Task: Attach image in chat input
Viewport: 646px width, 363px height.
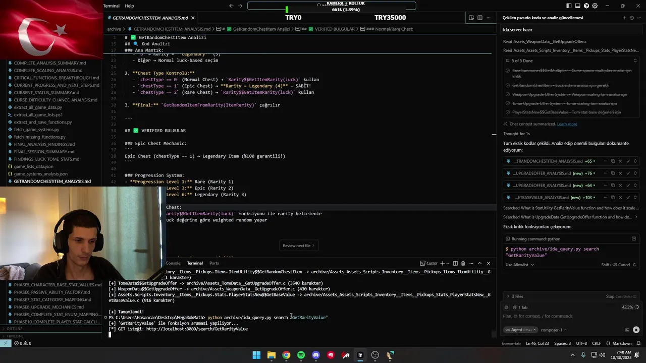Action: [x=627, y=330]
